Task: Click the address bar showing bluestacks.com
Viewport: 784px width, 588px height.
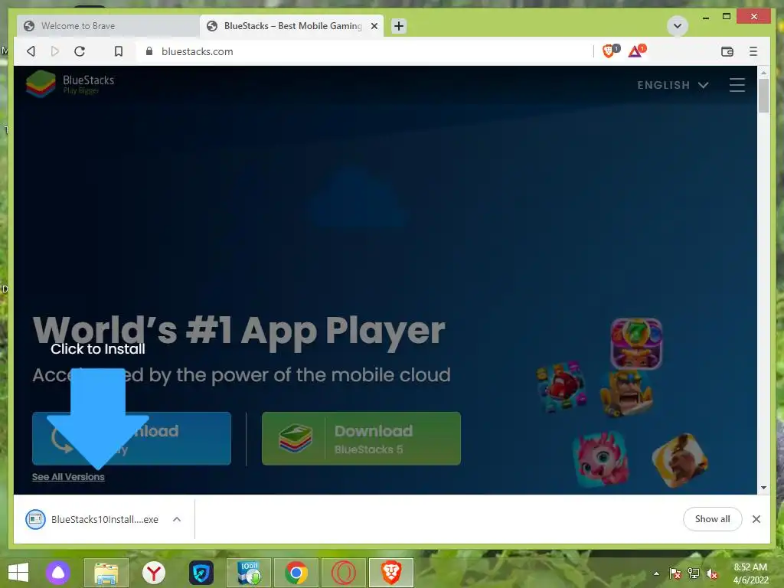Action: coord(365,51)
